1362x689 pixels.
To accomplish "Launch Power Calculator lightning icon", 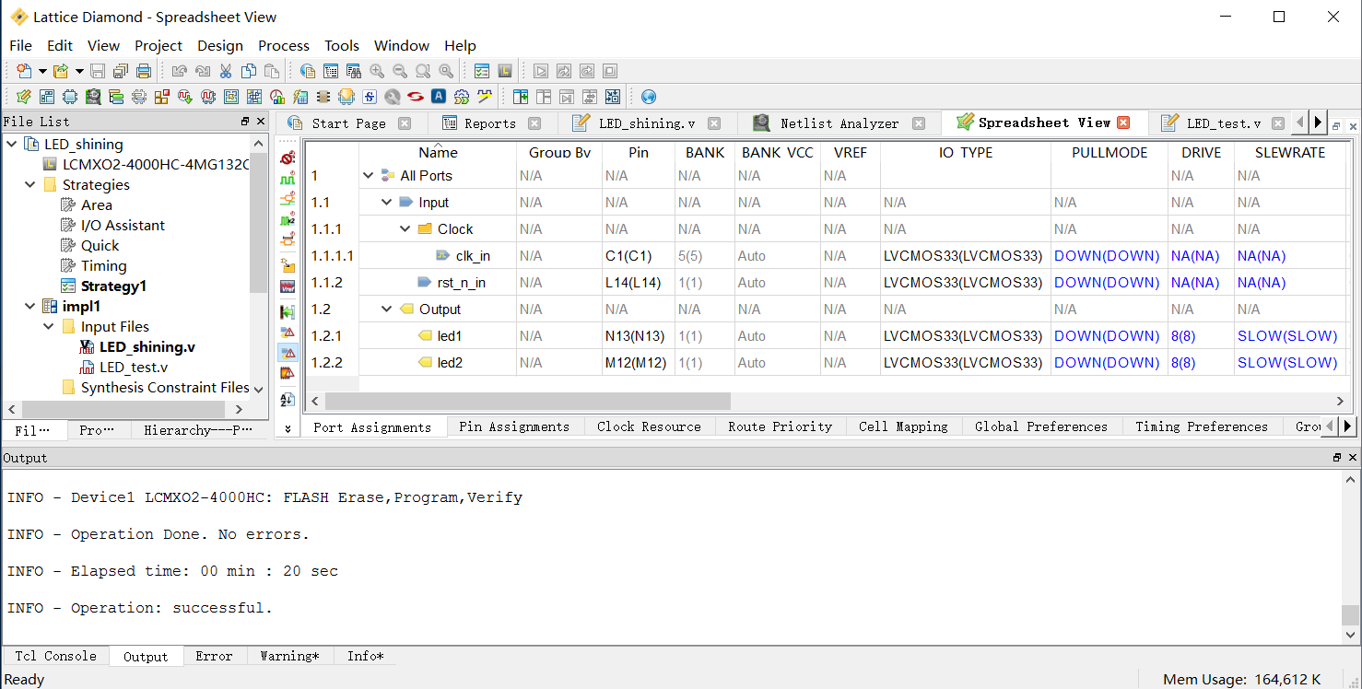I will 300,97.
